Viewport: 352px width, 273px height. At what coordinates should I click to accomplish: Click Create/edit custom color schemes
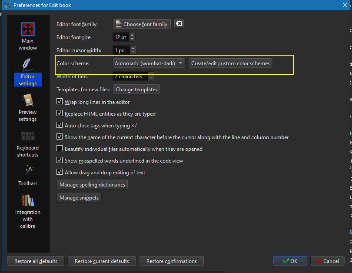(231, 63)
